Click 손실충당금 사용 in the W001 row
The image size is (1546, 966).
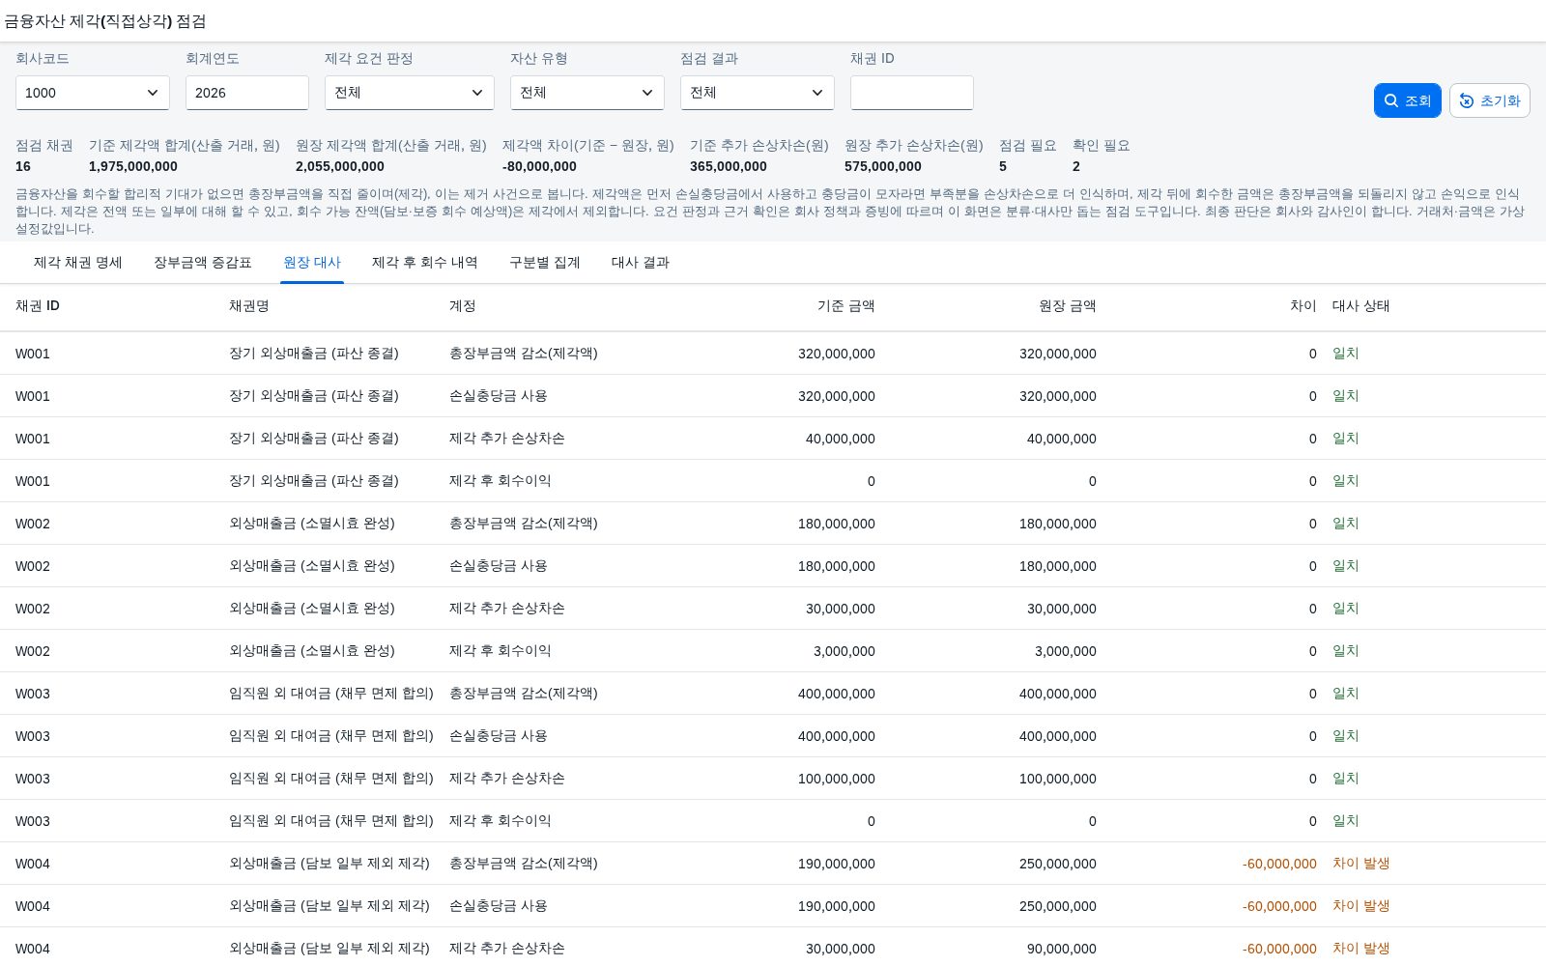[x=499, y=396]
